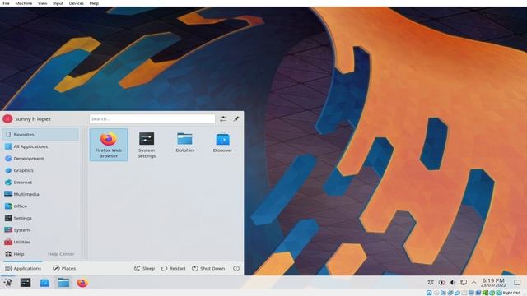Select the Favorites category
527x296 pixels.
pos(40,134)
